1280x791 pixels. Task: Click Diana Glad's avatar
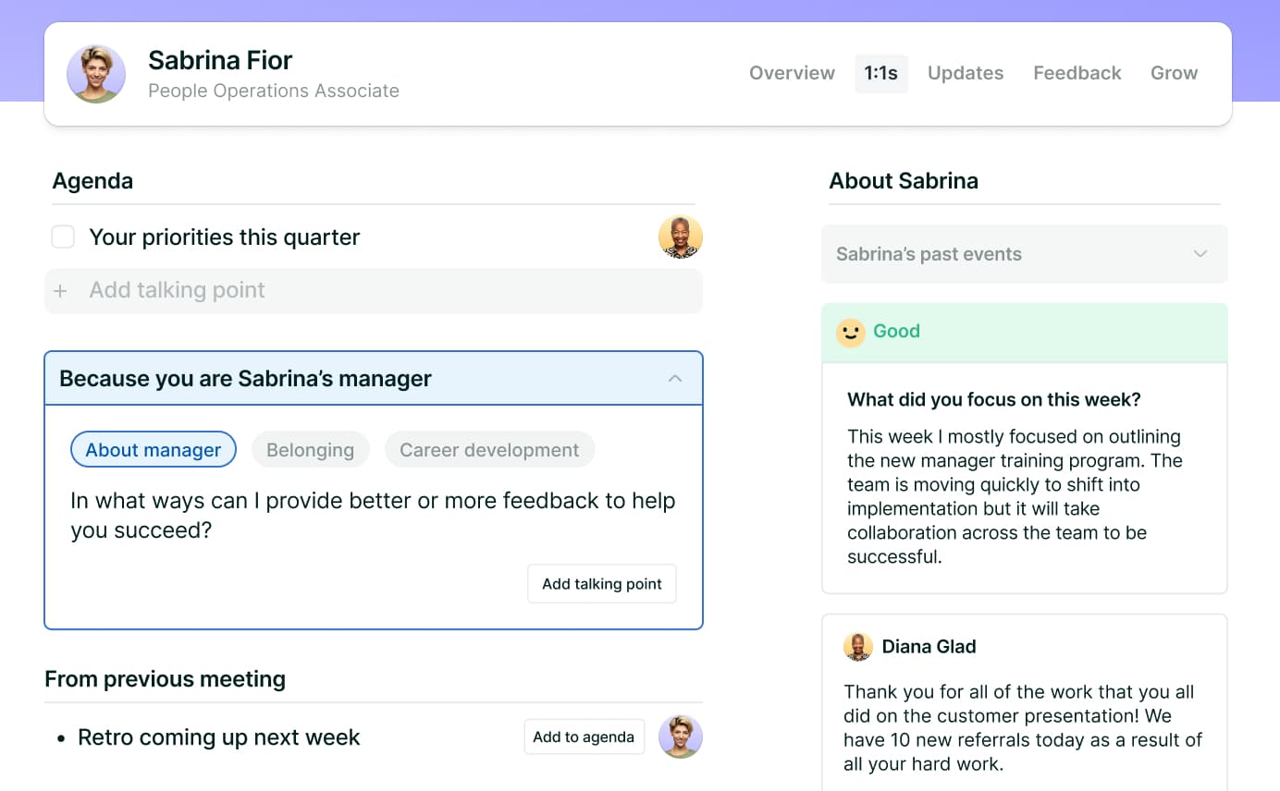pyautogui.click(x=858, y=647)
